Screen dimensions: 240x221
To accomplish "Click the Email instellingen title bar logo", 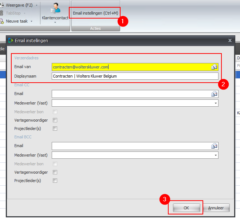I will pyautogui.click(x=11, y=40).
